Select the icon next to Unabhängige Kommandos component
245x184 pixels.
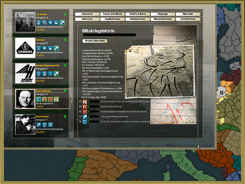[85, 112]
